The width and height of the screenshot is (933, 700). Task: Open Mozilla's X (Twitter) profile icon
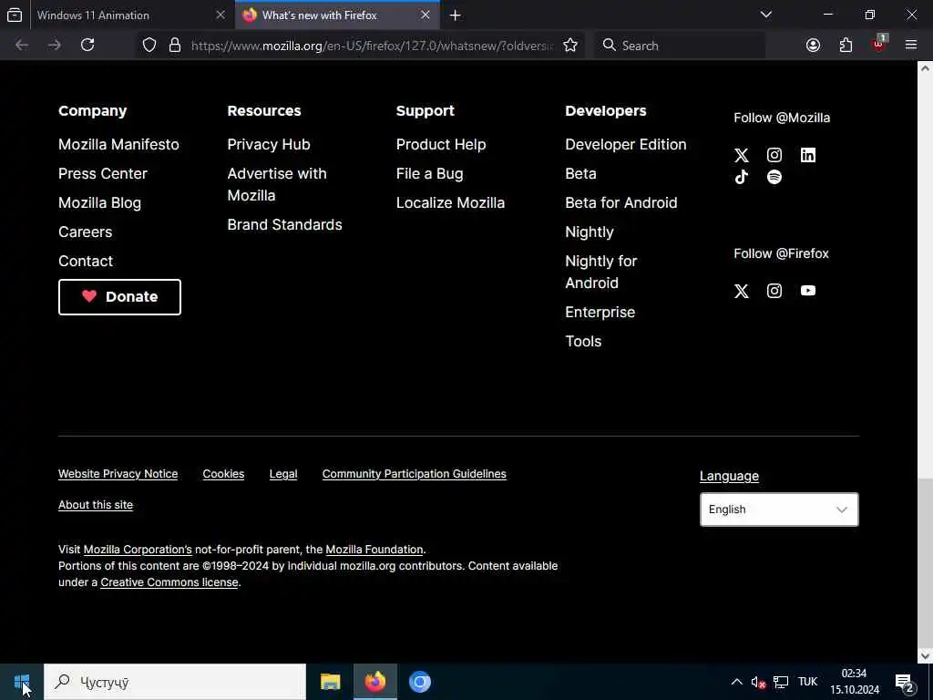(741, 155)
